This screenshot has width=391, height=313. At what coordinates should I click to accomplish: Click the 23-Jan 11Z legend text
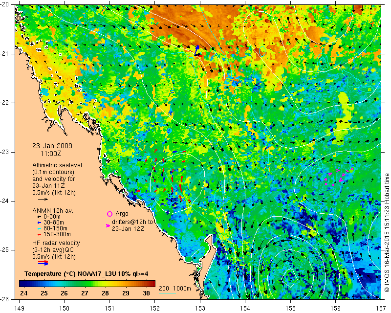(x=48, y=186)
